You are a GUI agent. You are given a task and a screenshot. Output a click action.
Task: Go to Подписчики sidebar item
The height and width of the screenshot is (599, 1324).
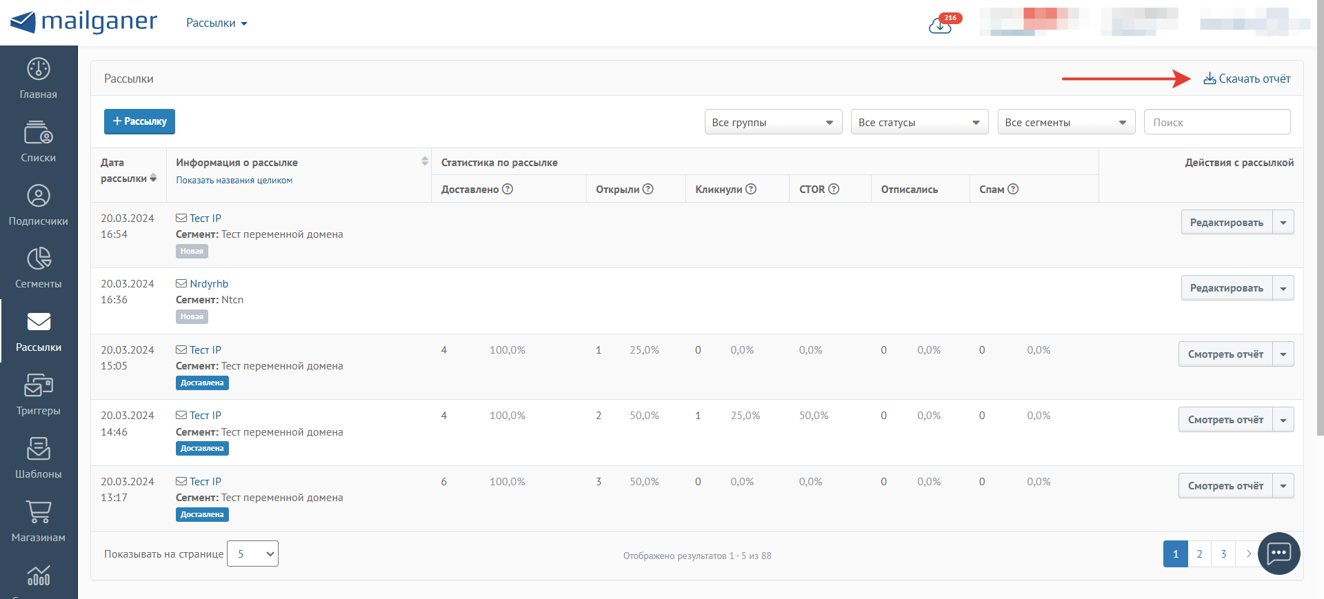[39, 205]
